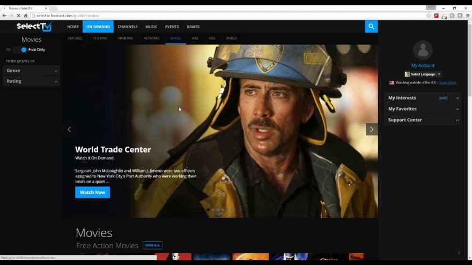Click the edit link beside My Interests
The image size is (472, 265).
[x=443, y=98]
